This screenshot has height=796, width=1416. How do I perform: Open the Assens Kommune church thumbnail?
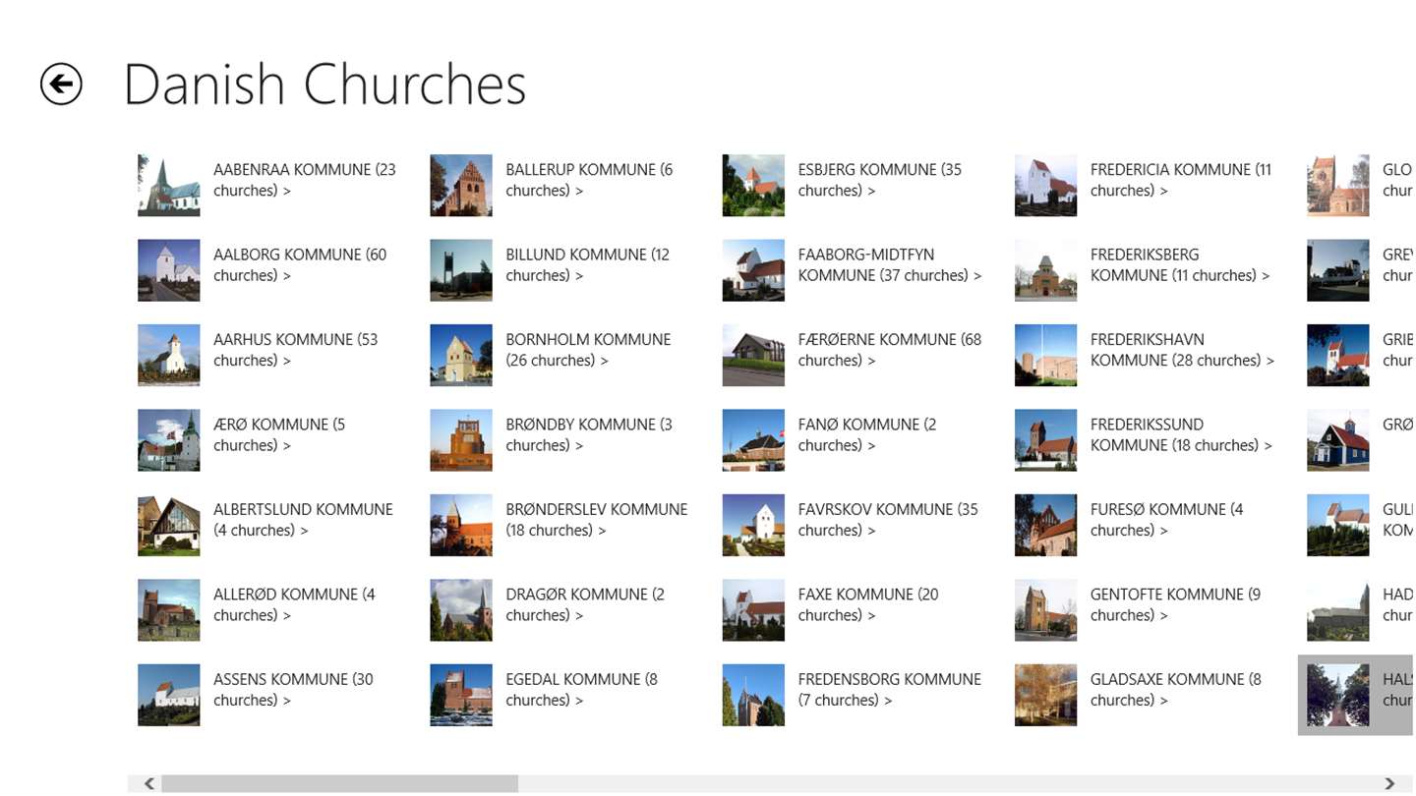pyautogui.click(x=169, y=696)
